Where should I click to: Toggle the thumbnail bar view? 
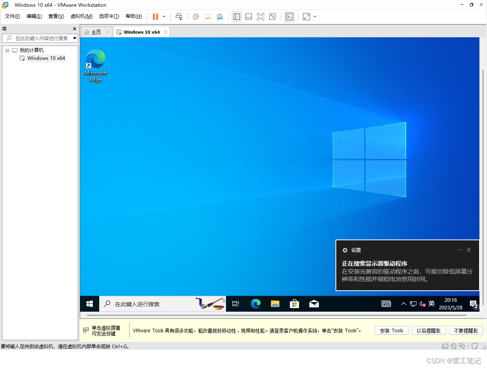point(249,17)
